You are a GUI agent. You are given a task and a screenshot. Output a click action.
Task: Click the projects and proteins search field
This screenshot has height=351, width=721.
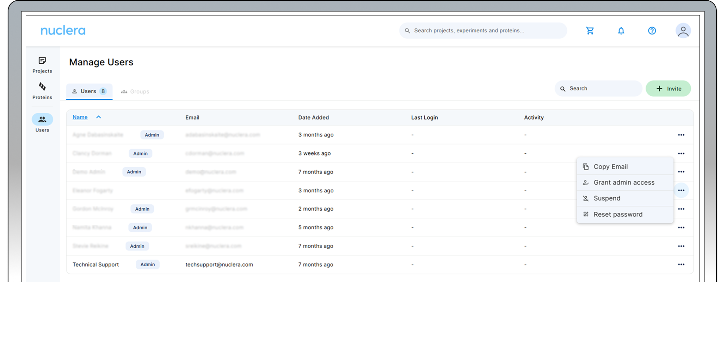[x=483, y=31]
